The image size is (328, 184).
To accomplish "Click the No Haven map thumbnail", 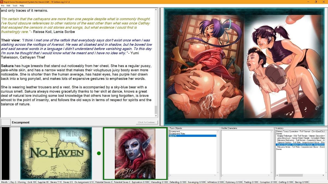I will 55,153.
